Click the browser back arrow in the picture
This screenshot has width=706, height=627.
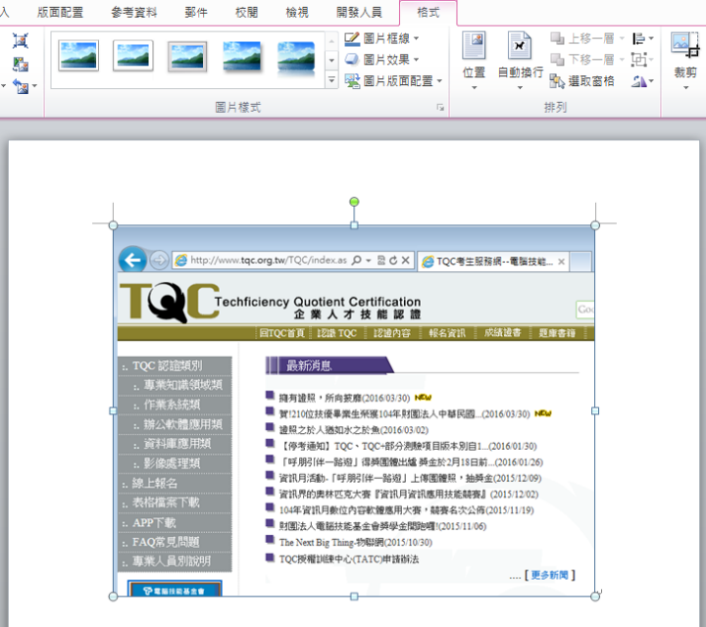(x=132, y=260)
